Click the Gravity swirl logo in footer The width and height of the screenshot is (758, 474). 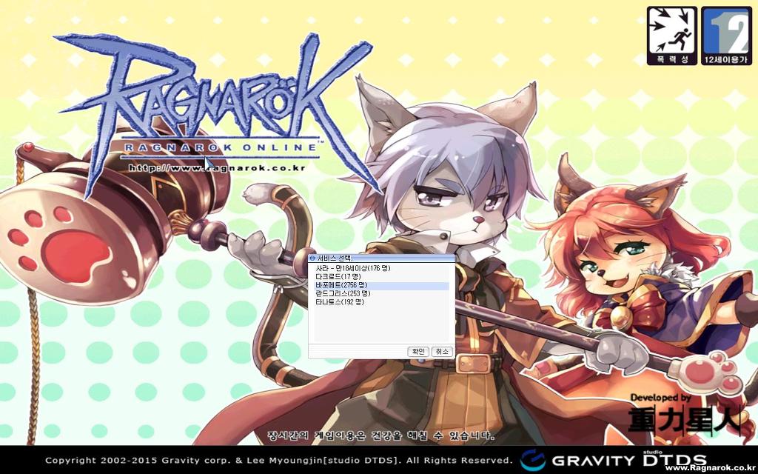[532, 460]
